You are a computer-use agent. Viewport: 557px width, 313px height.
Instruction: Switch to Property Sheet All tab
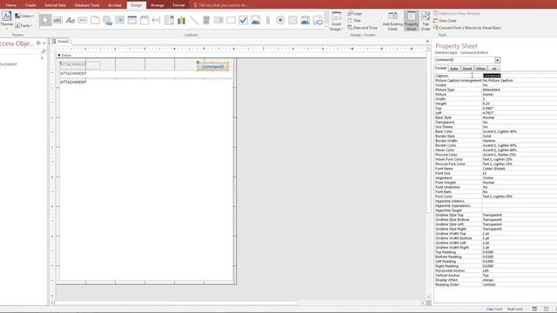click(x=493, y=69)
